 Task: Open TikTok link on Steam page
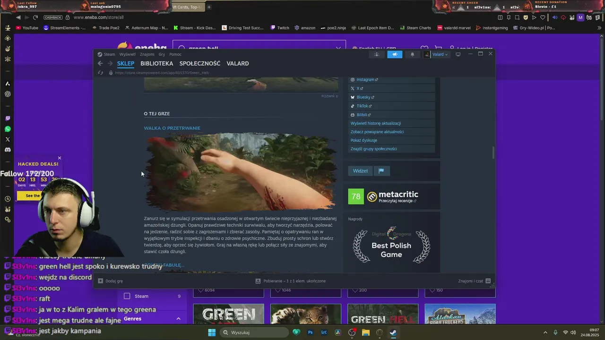[x=361, y=106]
